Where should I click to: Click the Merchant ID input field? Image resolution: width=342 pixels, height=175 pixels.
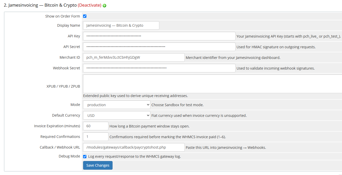point(134,57)
